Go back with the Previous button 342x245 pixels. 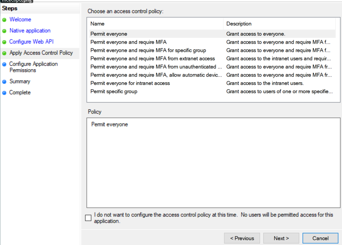(x=242, y=238)
